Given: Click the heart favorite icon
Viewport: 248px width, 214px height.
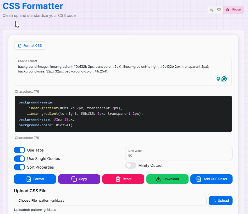Looking at the screenshot, I should [x=219, y=10].
